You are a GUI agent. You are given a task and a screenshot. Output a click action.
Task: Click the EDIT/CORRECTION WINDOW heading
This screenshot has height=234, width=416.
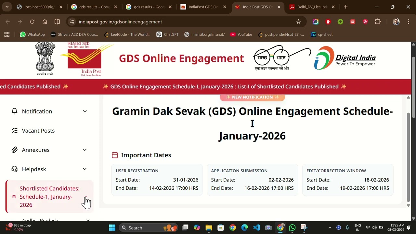point(336,171)
